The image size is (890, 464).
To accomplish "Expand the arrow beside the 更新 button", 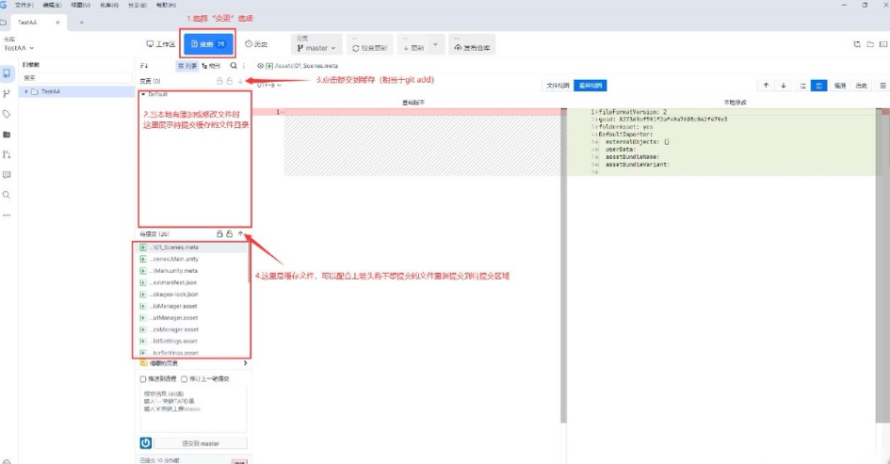I will 435,44.
